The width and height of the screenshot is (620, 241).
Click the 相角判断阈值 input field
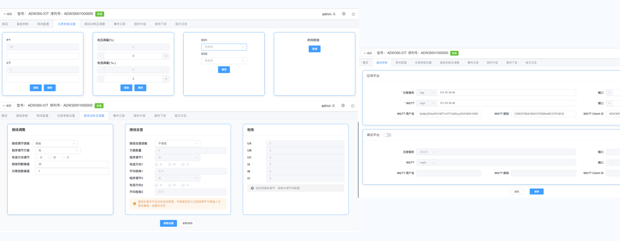pyautogui.click(x=72, y=164)
